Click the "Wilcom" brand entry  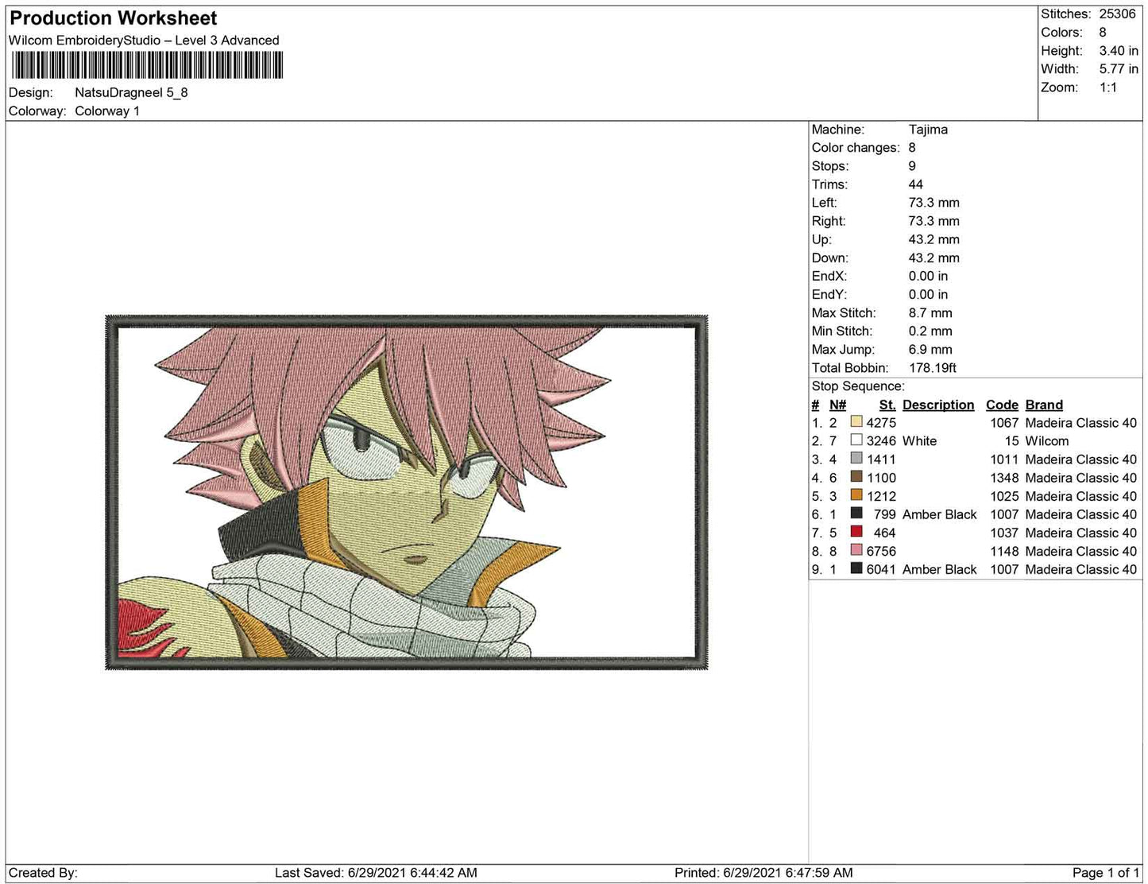point(1047,441)
